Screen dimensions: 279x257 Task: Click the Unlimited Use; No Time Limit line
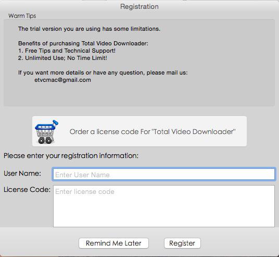click(x=62, y=58)
